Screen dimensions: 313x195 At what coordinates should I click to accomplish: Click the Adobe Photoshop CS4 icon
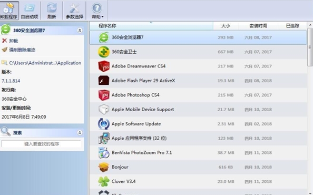pos(104,95)
